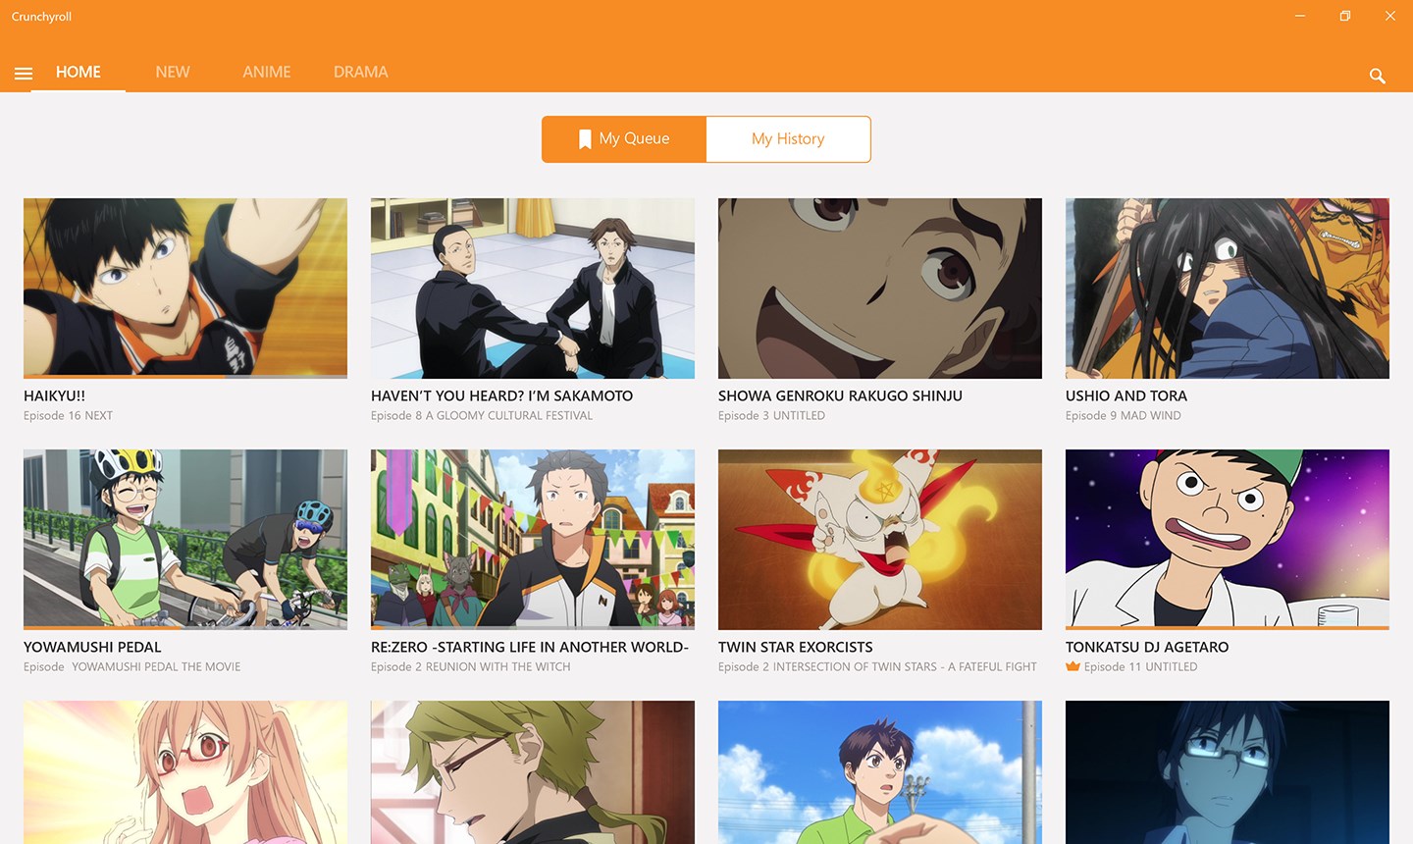Open the hamburger navigation menu
The width and height of the screenshot is (1413, 844).
(x=24, y=74)
